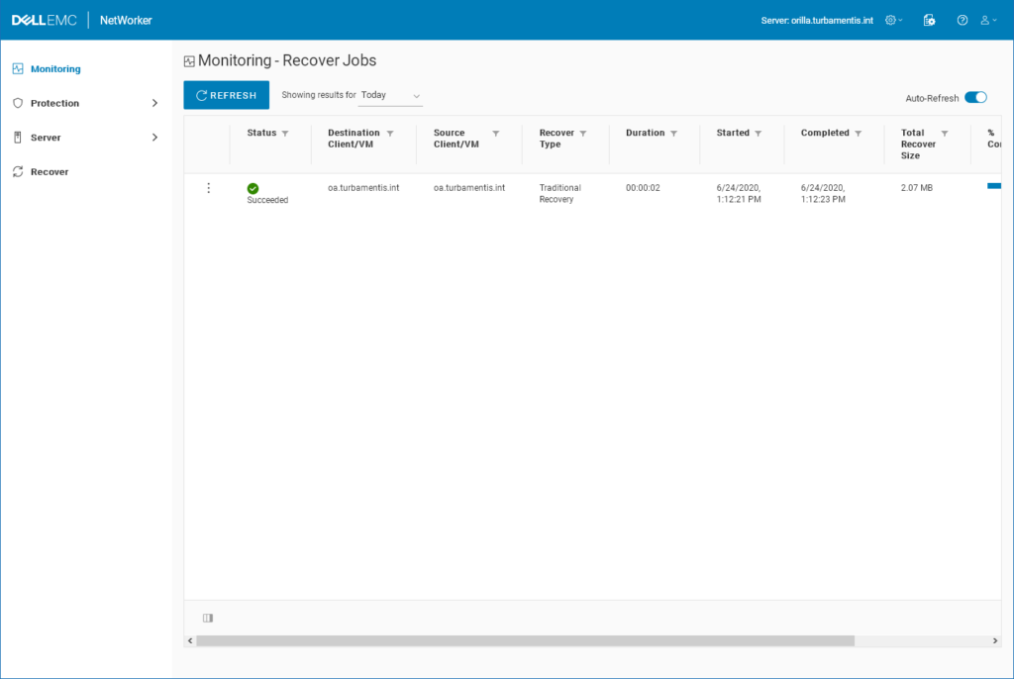1014x679 pixels.
Task: Click the Server icon in the sidebar
Action: click(x=20, y=138)
